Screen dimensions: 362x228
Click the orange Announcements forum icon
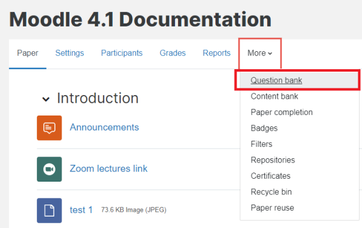point(49,128)
